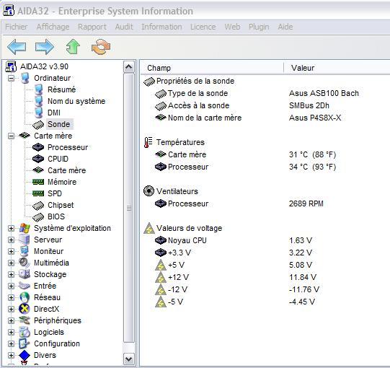Collapse the Carte mère tree node

[11, 136]
